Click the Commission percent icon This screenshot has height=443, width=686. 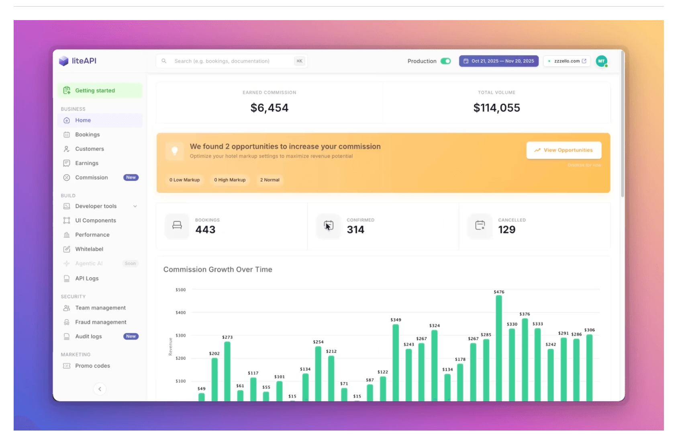point(67,178)
